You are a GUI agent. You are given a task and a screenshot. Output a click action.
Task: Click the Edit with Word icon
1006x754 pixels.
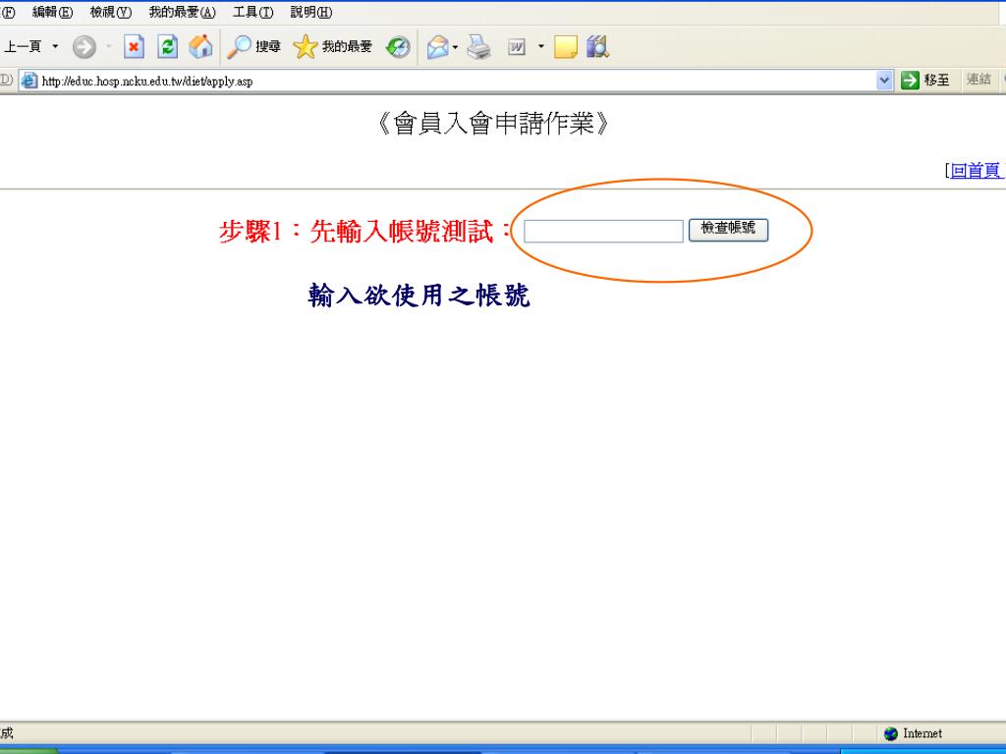pyautogui.click(x=517, y=46)
